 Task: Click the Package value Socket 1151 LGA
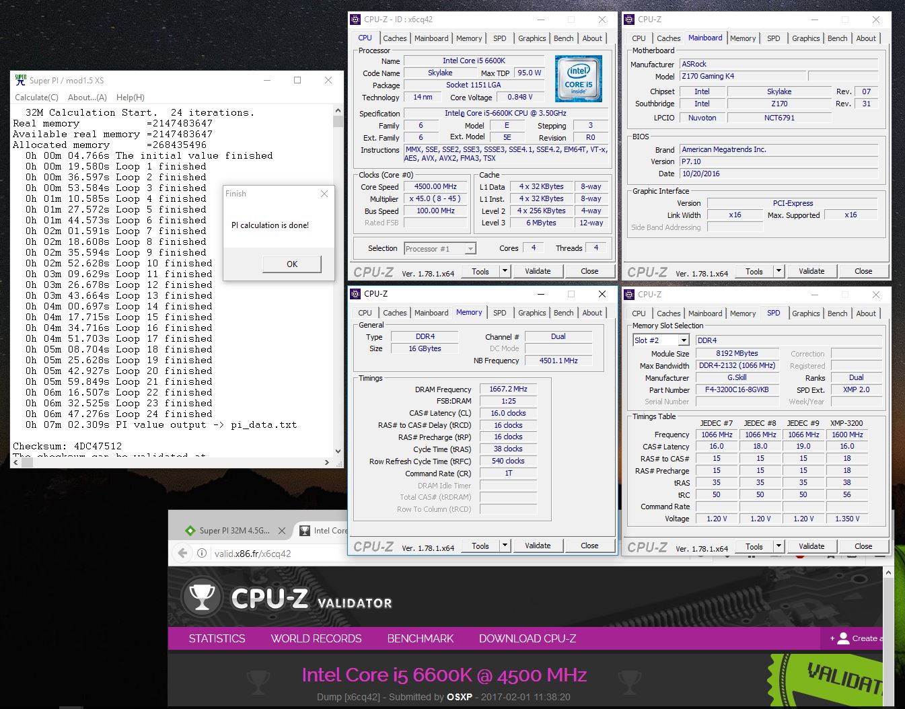point(474,85)
